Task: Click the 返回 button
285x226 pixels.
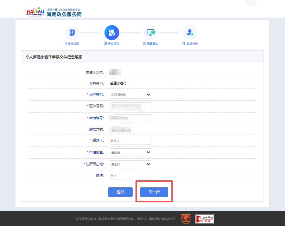Action: coord(120,192)
